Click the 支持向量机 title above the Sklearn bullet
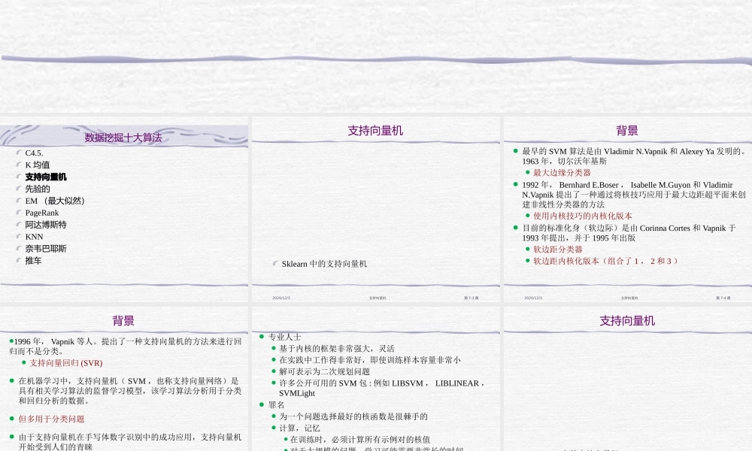752x451 pixels. [375, 130]
